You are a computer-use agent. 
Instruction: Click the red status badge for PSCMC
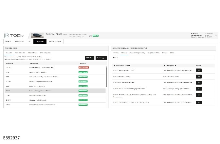coord(83,67)
